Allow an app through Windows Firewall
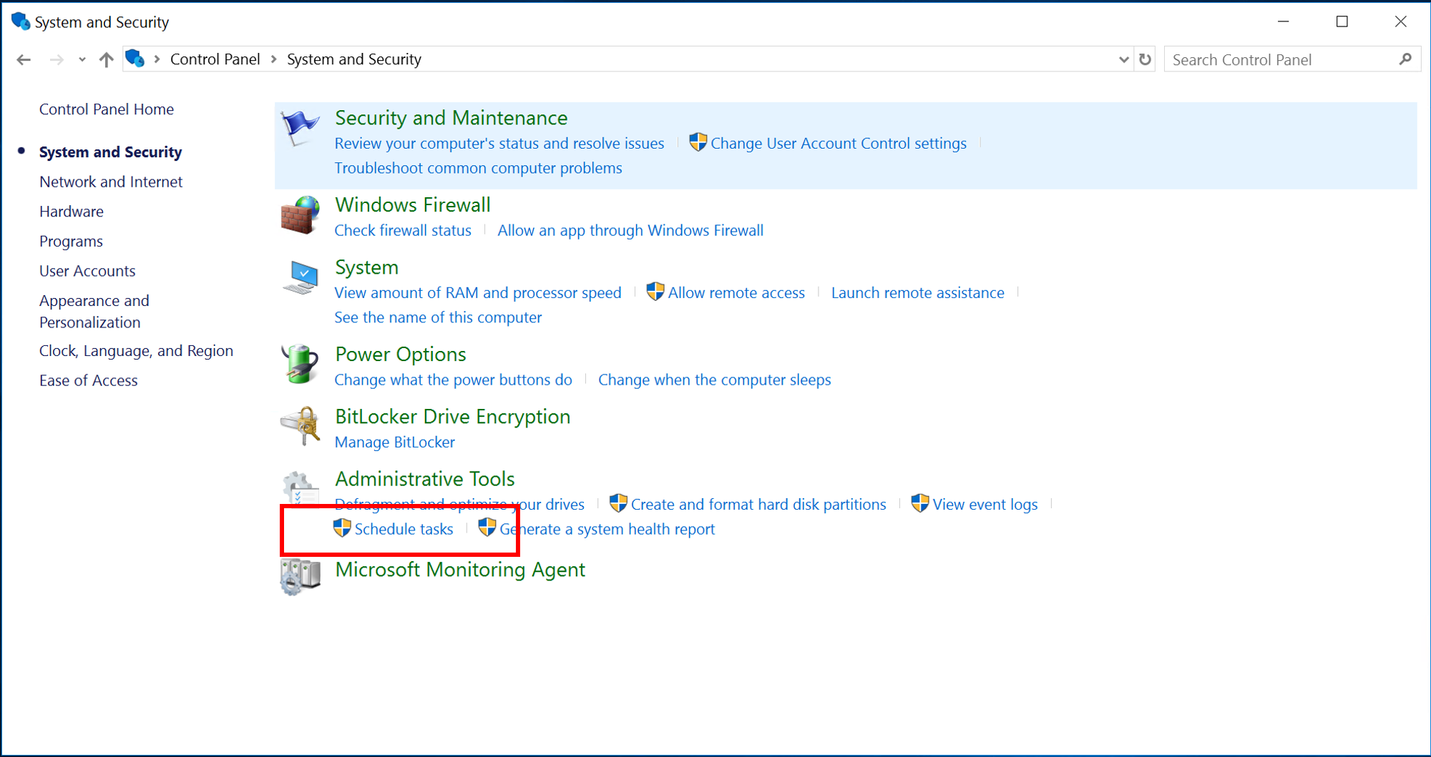The image size is (1431, 757). coord(630,230)
